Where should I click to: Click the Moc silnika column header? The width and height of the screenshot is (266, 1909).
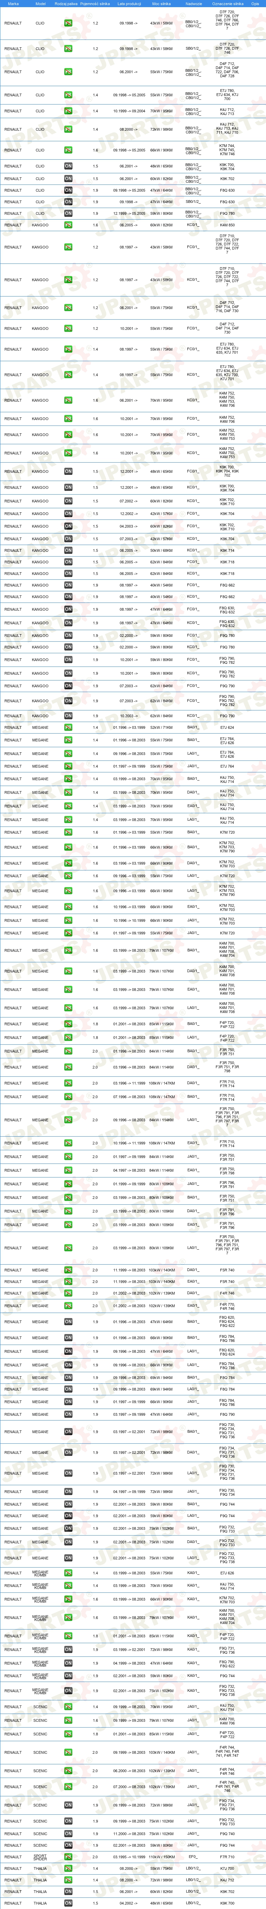tap(162, 4)
